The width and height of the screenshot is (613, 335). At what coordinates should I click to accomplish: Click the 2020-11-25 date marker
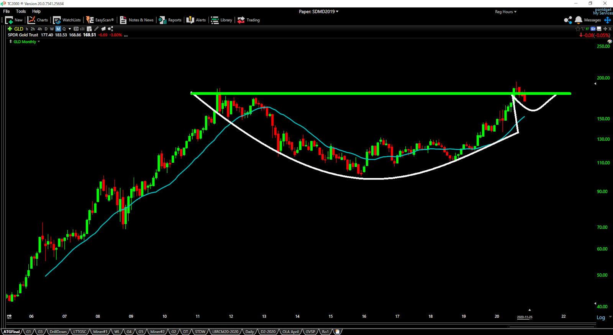(524, 317)
